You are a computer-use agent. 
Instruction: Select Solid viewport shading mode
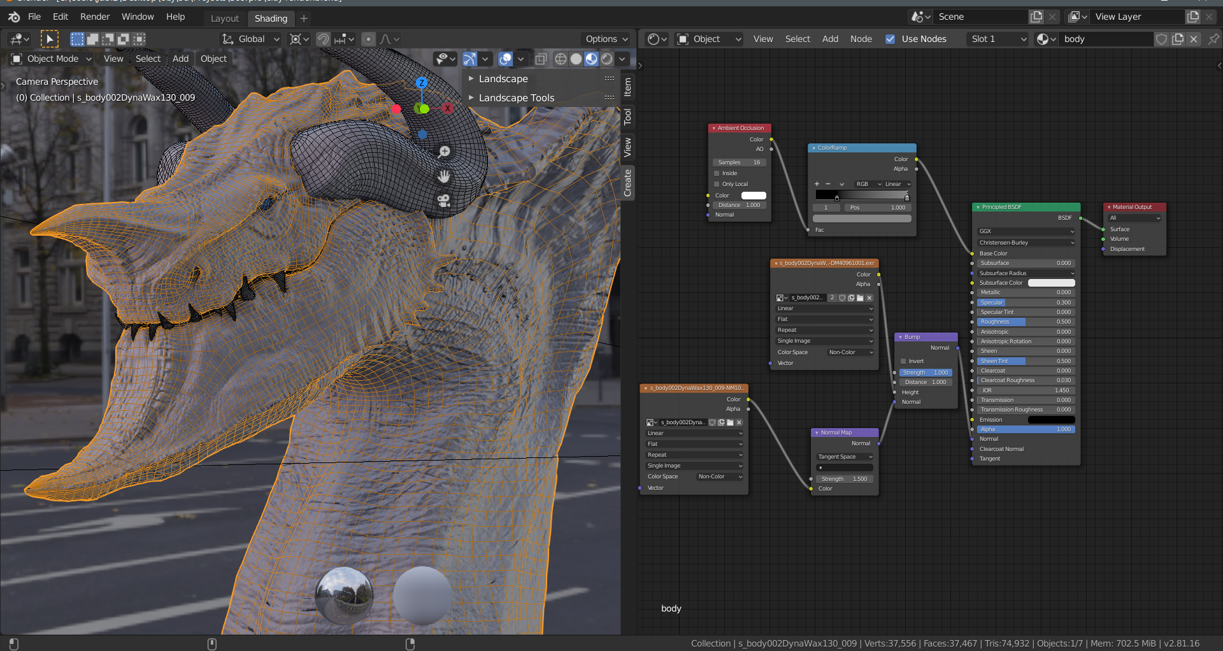pos(575,59)
